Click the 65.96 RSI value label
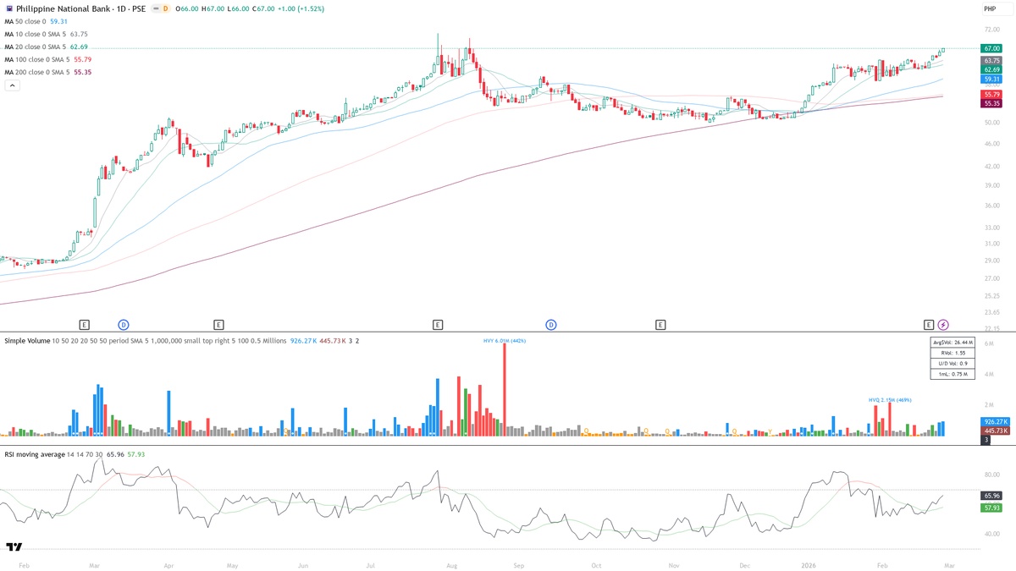 coord(991,496)
